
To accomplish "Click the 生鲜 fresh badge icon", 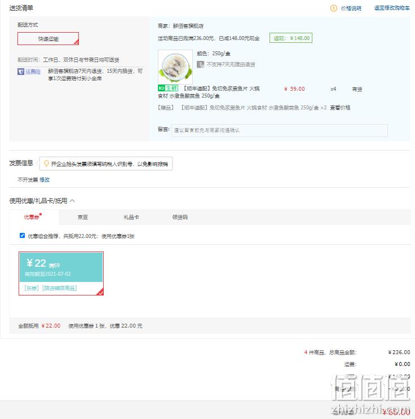I will tap(168, 88).
